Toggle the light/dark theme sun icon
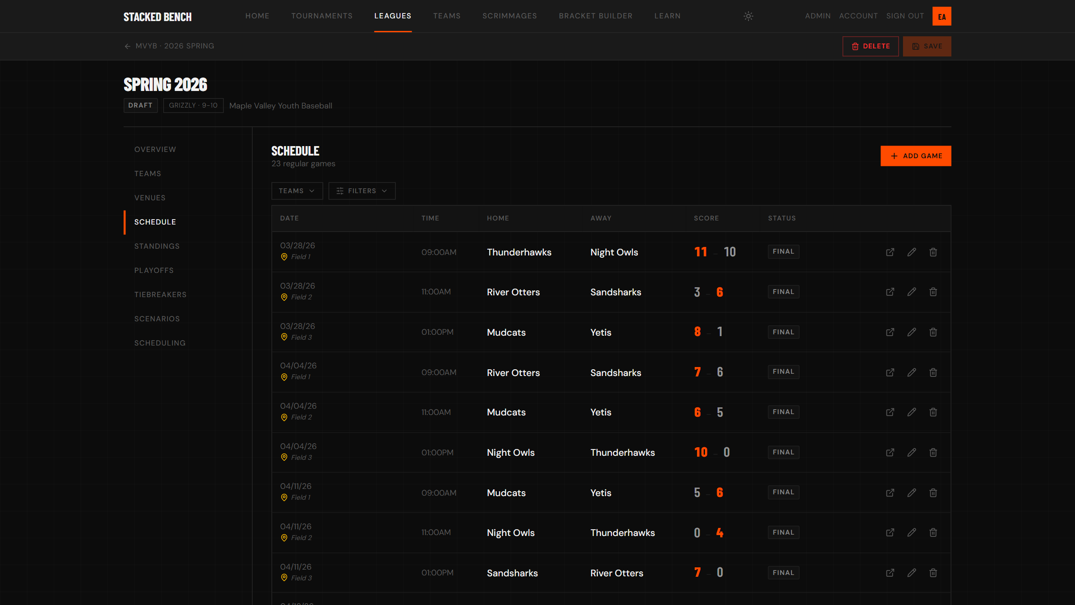Image resolution: width=1075 pixels, height=605 pixels. coord(748,16)
